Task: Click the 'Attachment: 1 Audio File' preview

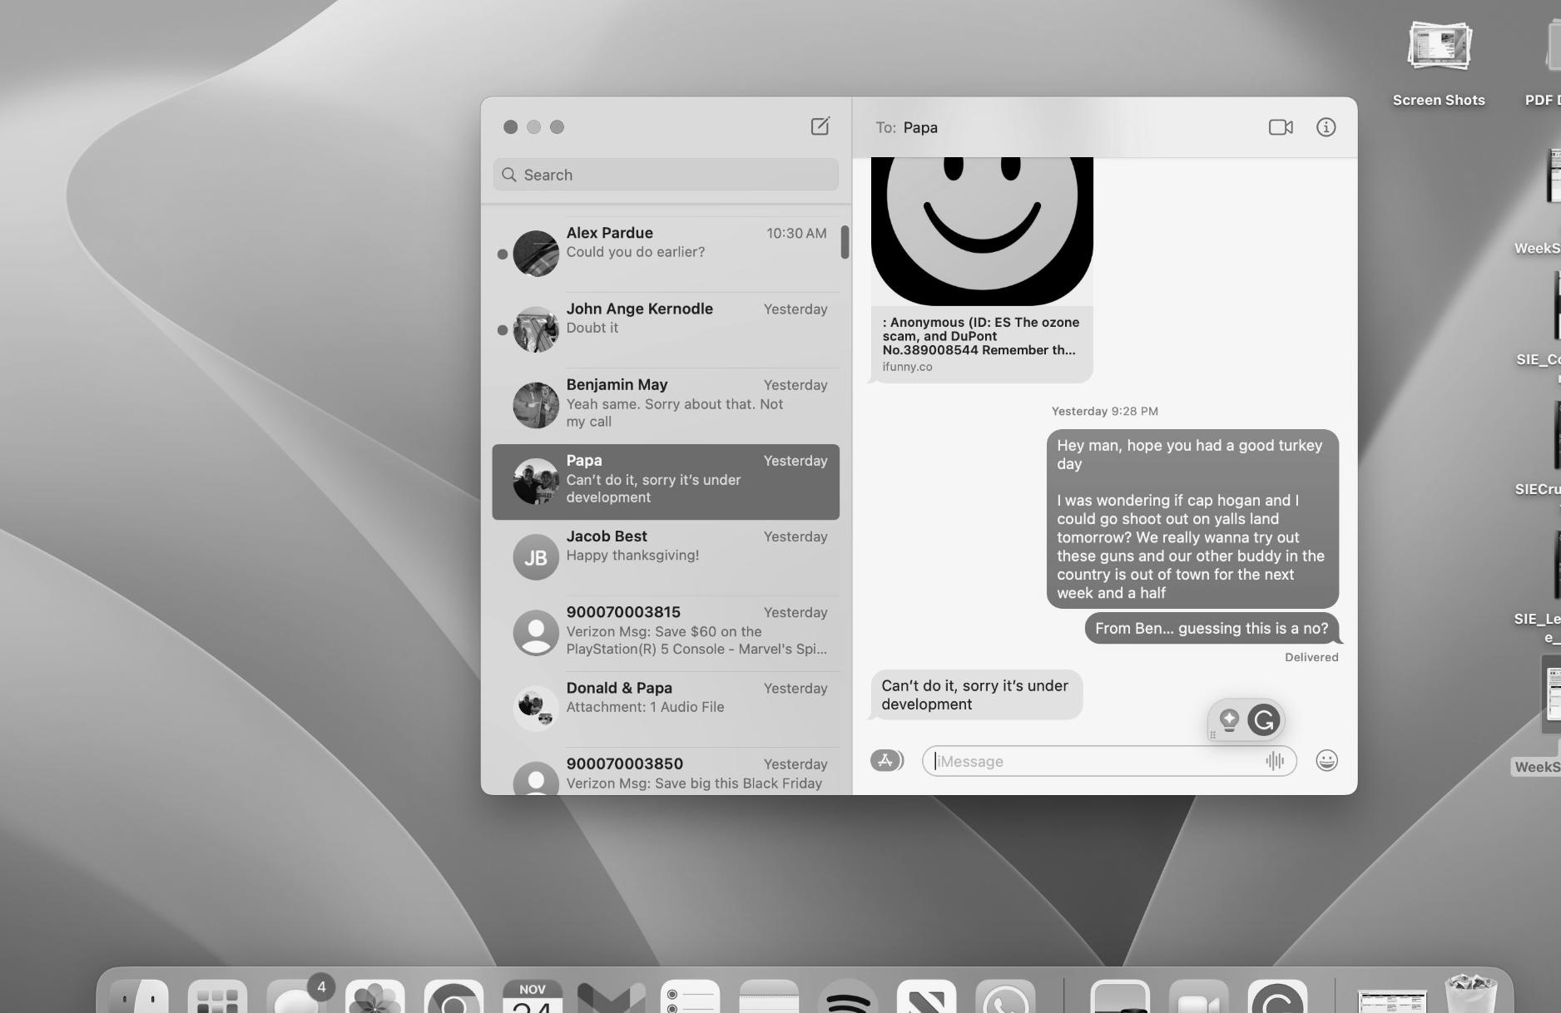Action: coord(645,707)
